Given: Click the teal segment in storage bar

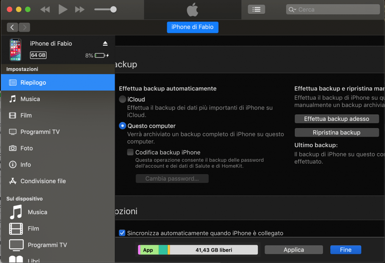Looking at the screenshot, I should (163, 250).
